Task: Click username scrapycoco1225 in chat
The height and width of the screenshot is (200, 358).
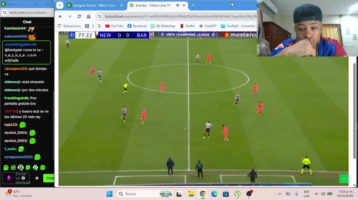Action: (18, 157)
